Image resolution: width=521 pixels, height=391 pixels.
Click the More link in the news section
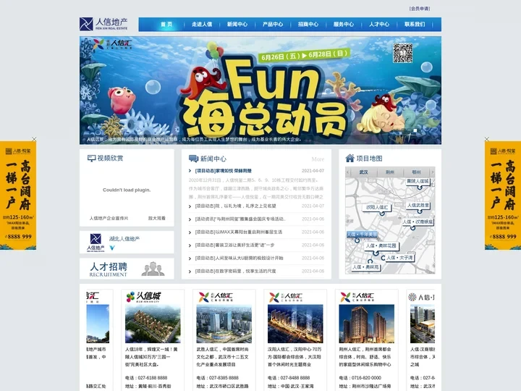point(318,159)
